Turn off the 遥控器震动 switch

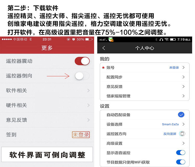pyautogui.click(x=82, y=61)
